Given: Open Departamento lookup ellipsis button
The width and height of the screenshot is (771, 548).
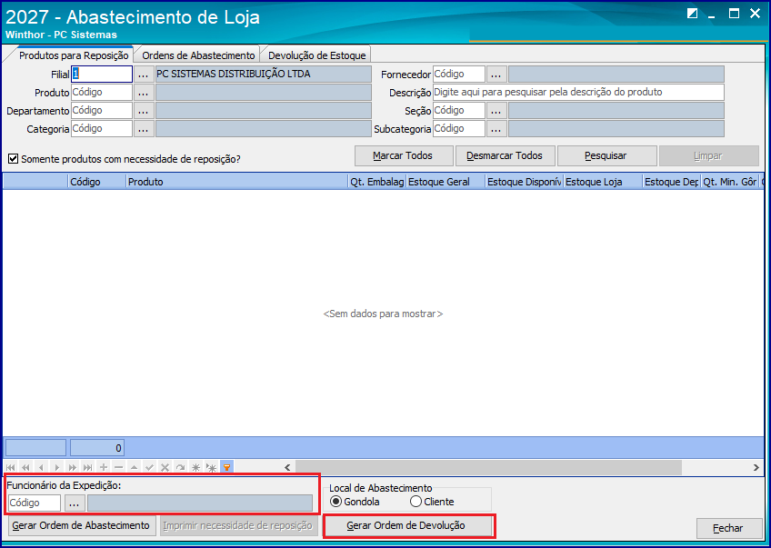Looking at the screenshot, I should pyautogui.click(x=143, y=111).
